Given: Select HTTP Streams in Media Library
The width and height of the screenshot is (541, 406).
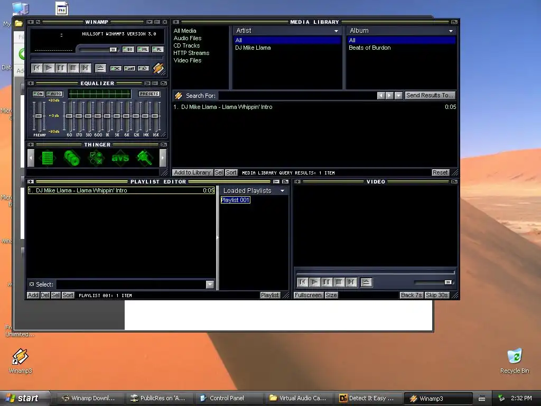Looking at the screenshot, I should tap(191, 53).
